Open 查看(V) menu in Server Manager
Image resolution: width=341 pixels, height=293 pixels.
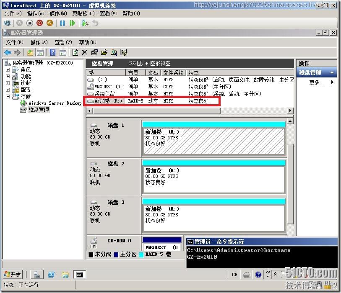tap(63, 42)
